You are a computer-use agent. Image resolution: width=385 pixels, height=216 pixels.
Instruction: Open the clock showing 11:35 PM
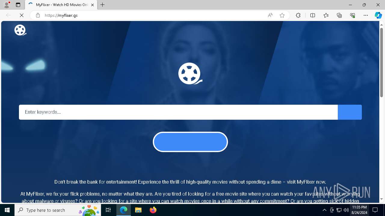point(359,210)
